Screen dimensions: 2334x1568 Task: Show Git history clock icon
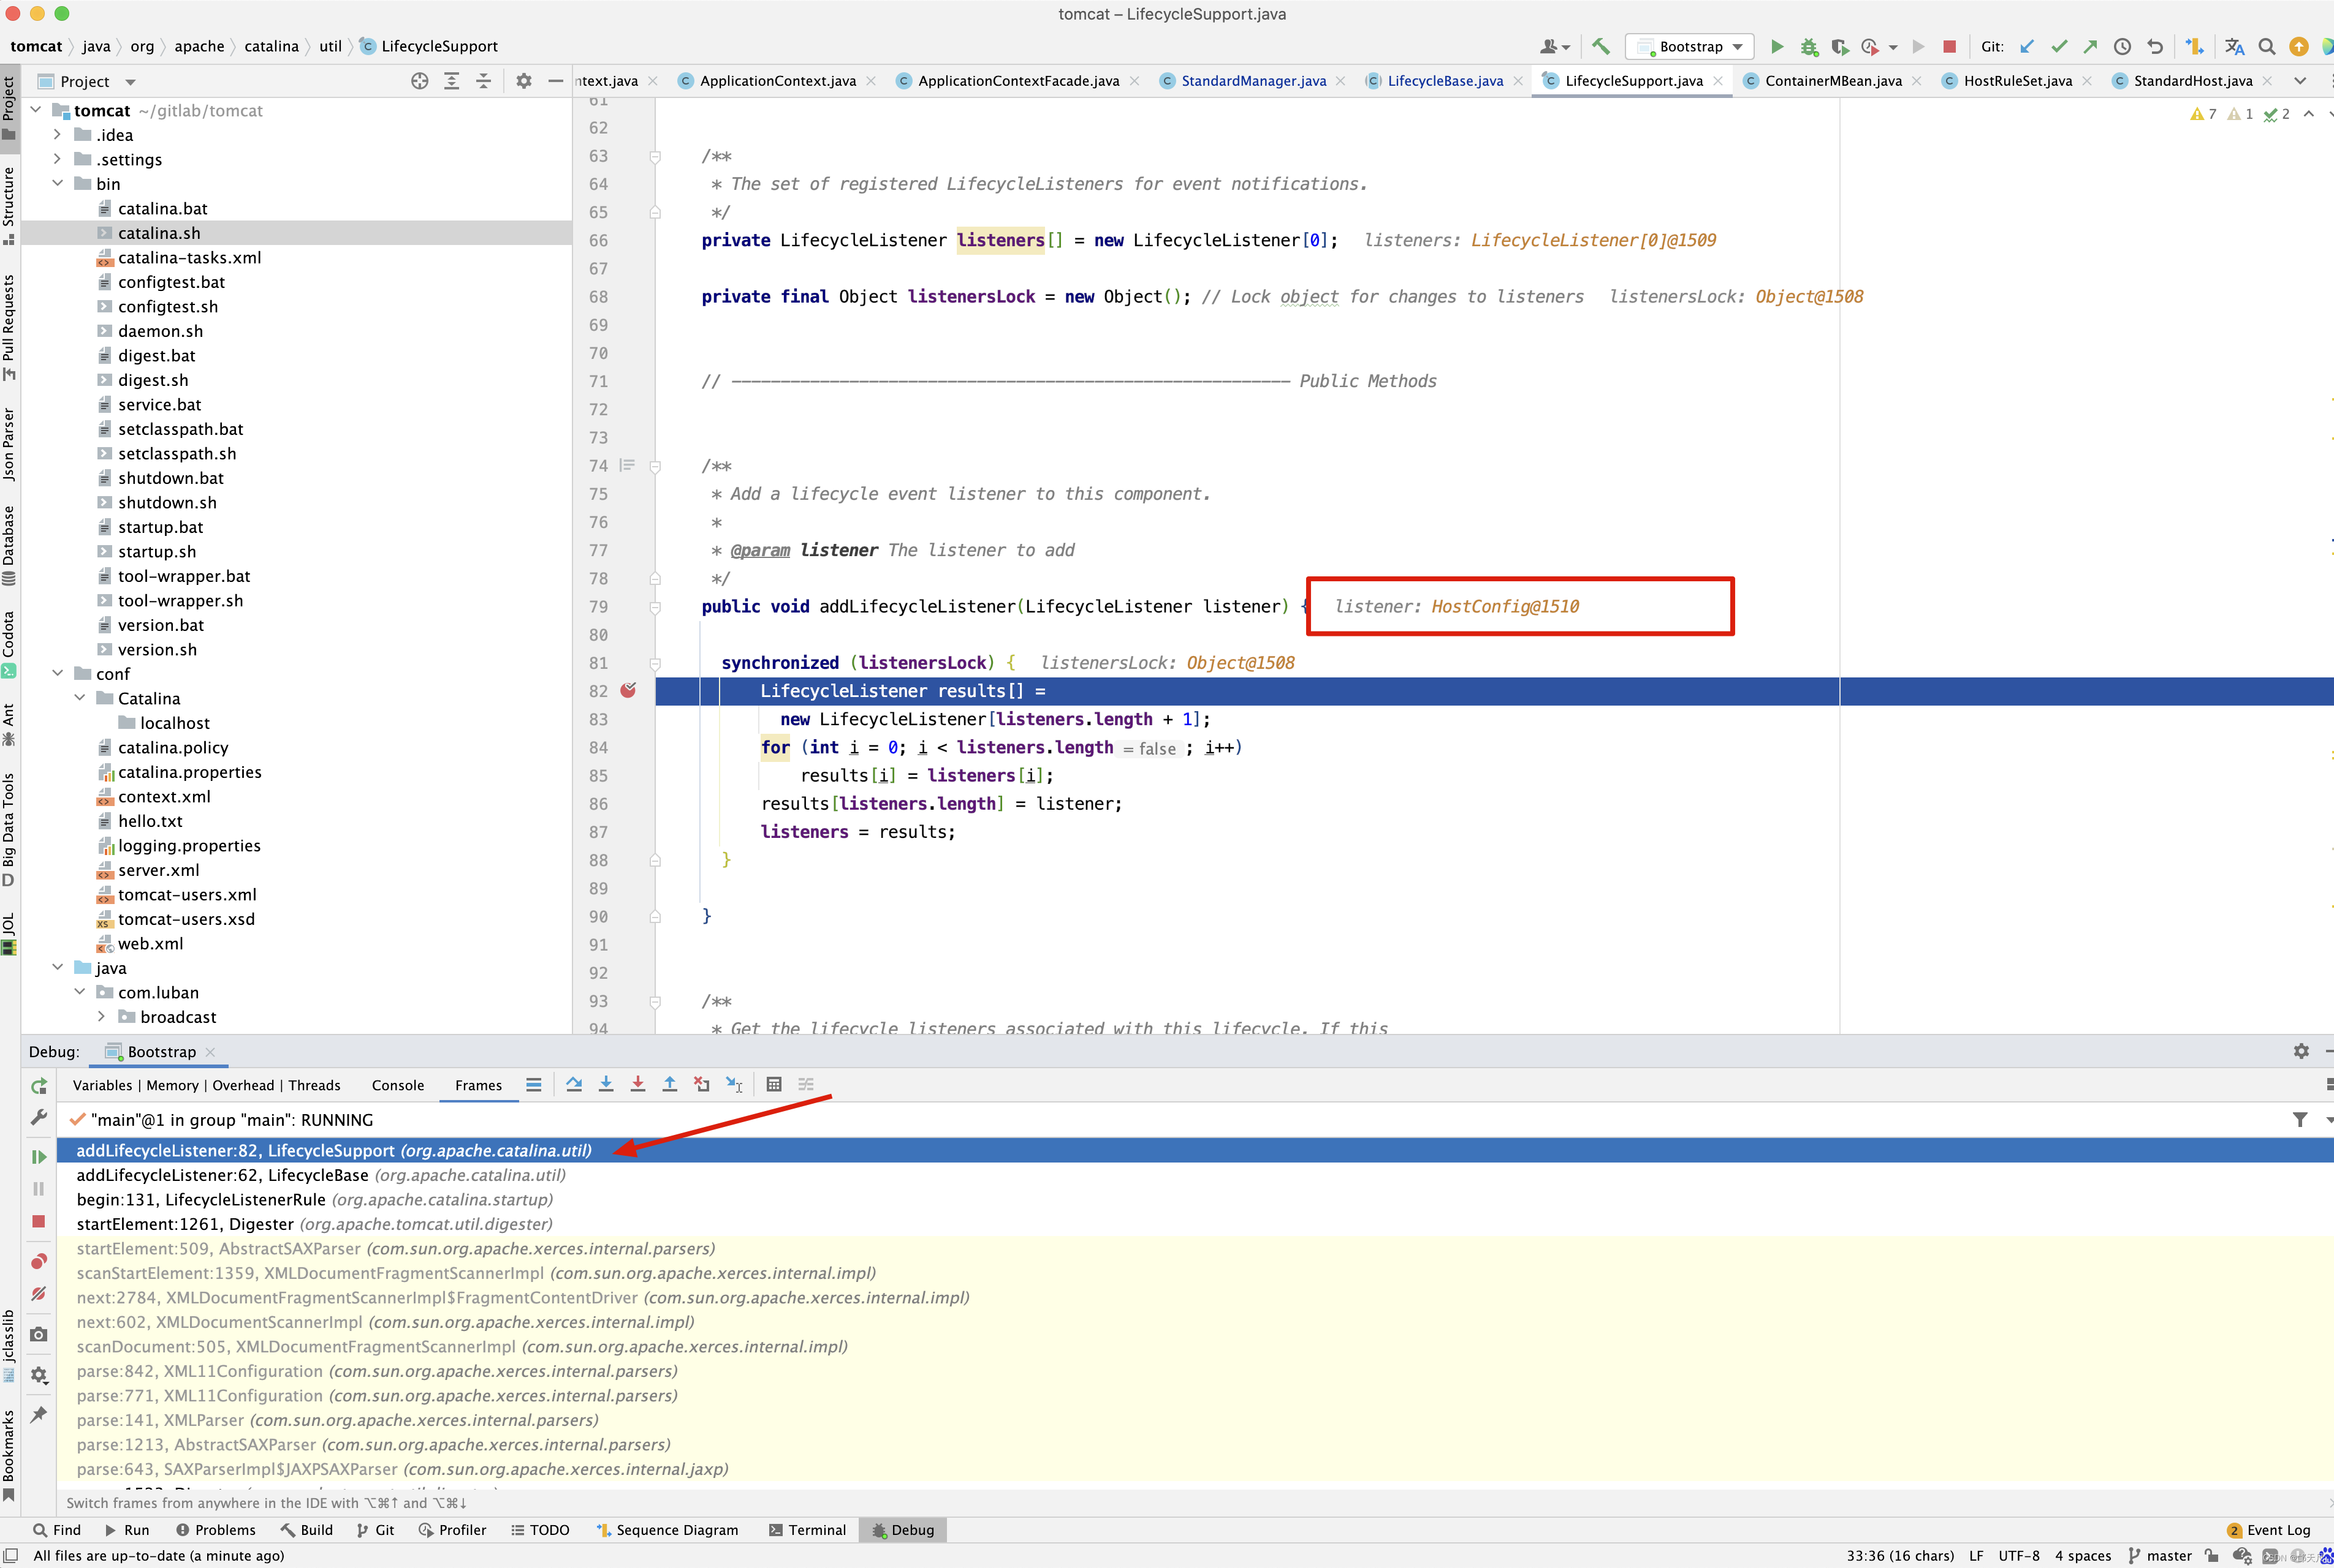(2122, 46)
